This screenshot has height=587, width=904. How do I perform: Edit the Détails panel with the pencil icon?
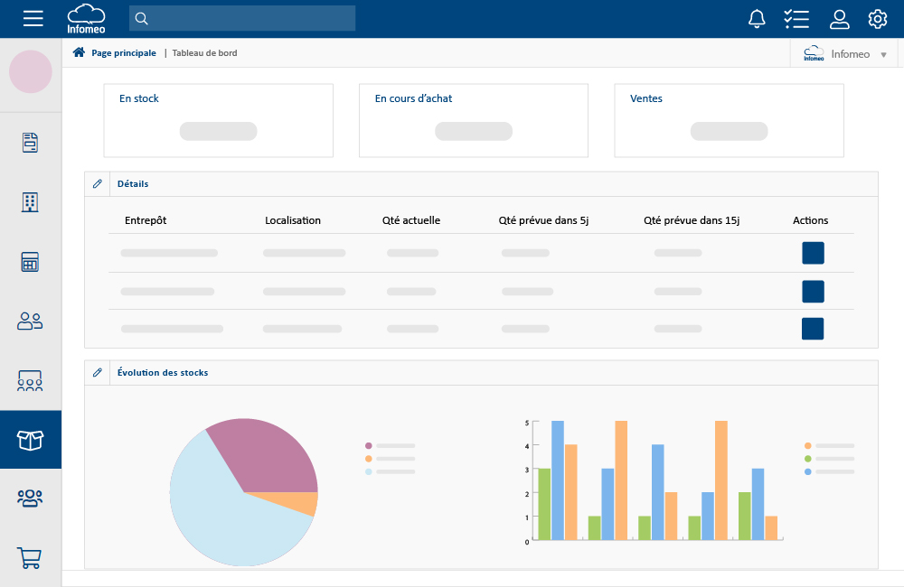click(x=97, y=183)
